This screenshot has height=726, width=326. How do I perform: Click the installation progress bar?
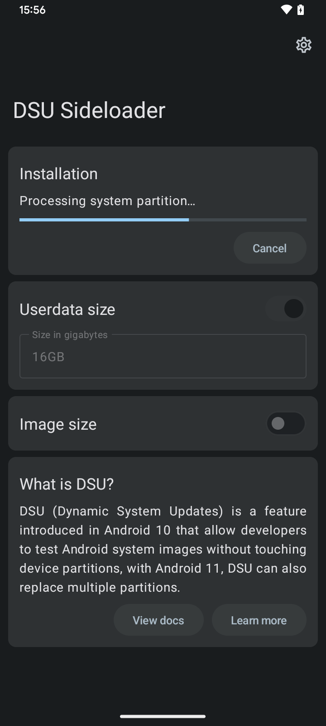click(163, 220)
